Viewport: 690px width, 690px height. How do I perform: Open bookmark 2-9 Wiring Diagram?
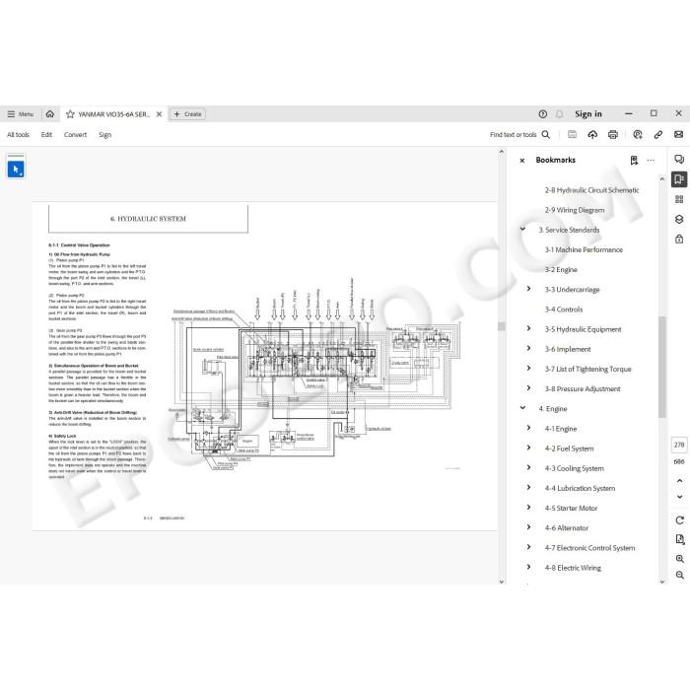pyautogui.click(x=575, y=210)
